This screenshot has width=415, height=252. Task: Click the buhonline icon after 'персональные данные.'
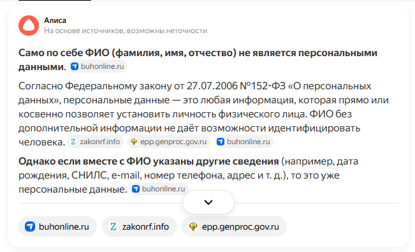tap(136, 189)
